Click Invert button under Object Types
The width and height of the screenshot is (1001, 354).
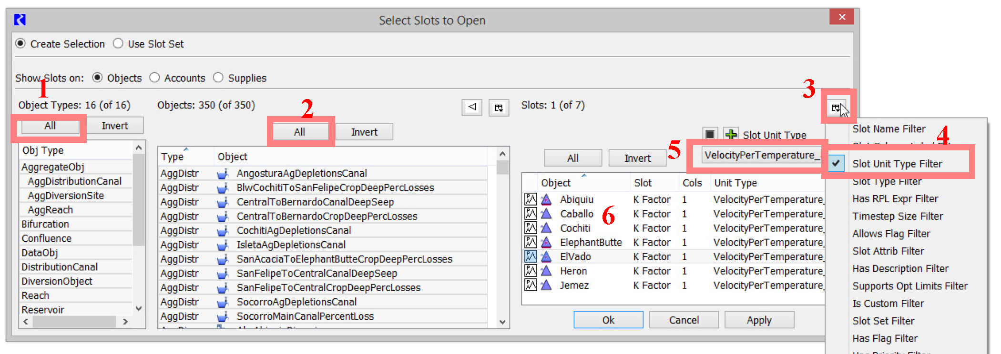pos(114,126)
